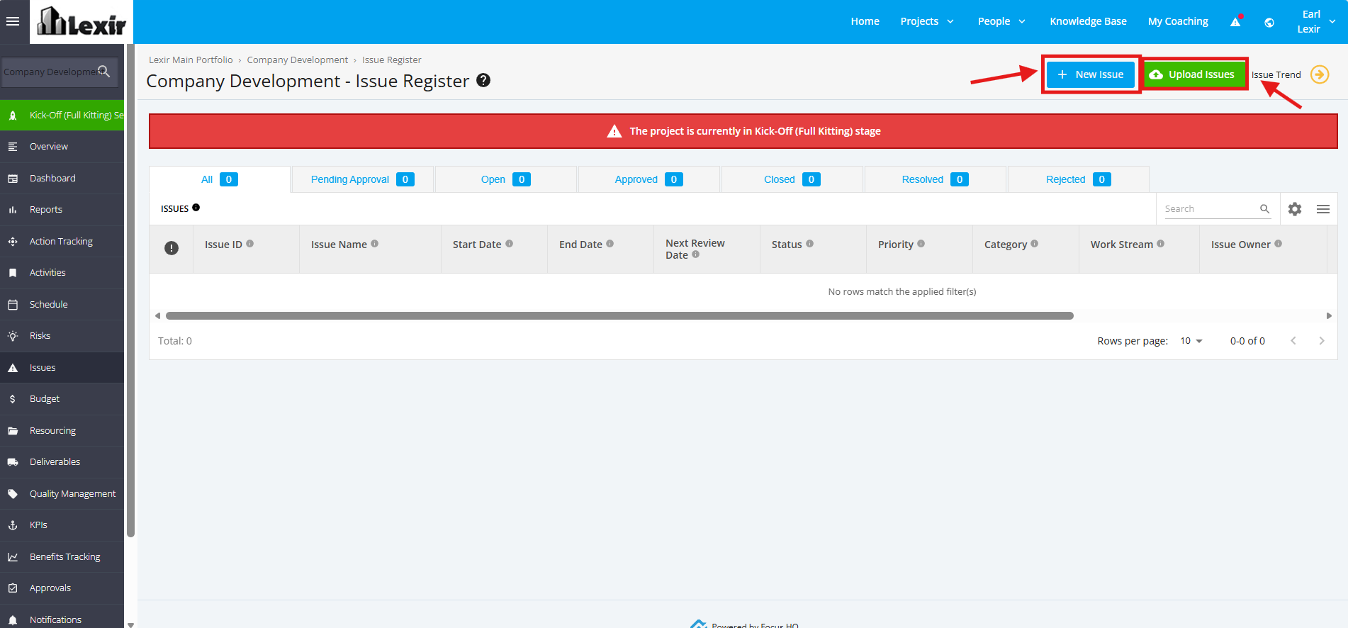Create a New Issue
The image size is (1348, 628).
point(1091,74)
